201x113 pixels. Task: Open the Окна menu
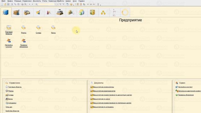click(75, 1)
